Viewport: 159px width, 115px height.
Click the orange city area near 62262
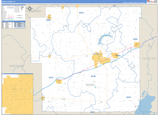coord(137,45)
